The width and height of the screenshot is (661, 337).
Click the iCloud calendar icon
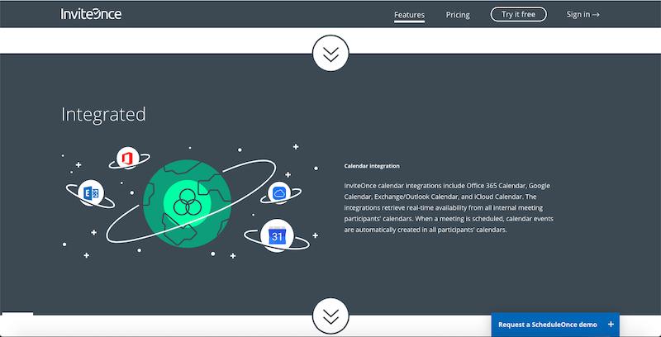coord(279,193)
